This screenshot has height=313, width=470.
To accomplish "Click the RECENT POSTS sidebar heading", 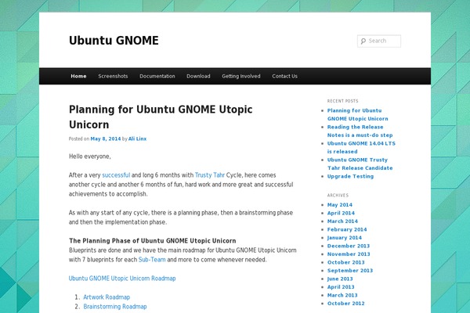I will click(342, 101).
